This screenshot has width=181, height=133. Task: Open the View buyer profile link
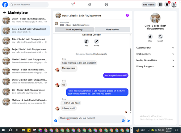(100, 54)
